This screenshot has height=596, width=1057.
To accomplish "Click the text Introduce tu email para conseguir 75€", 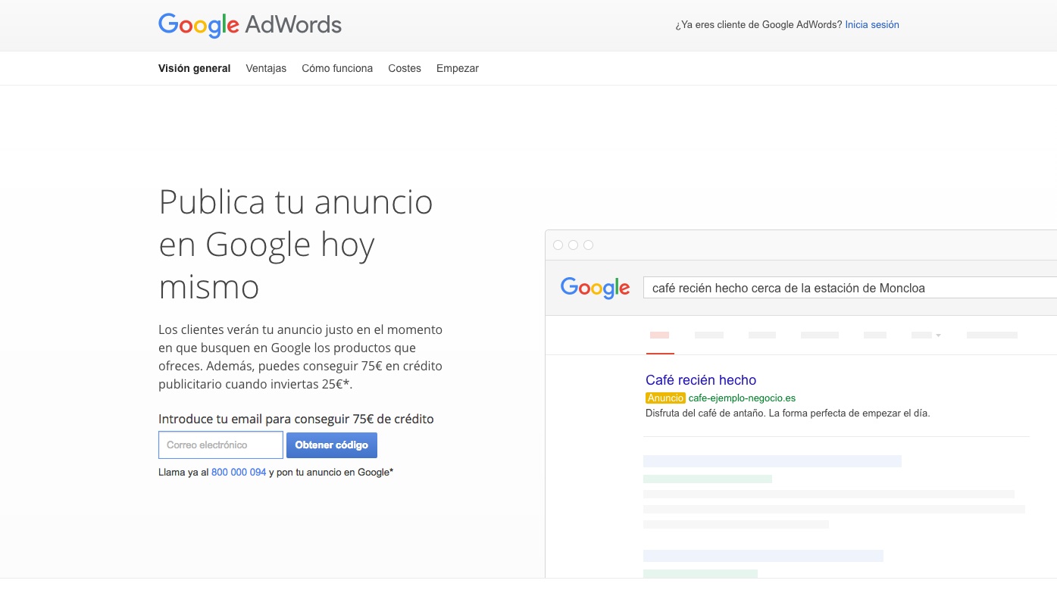I will tap(296, 419).
